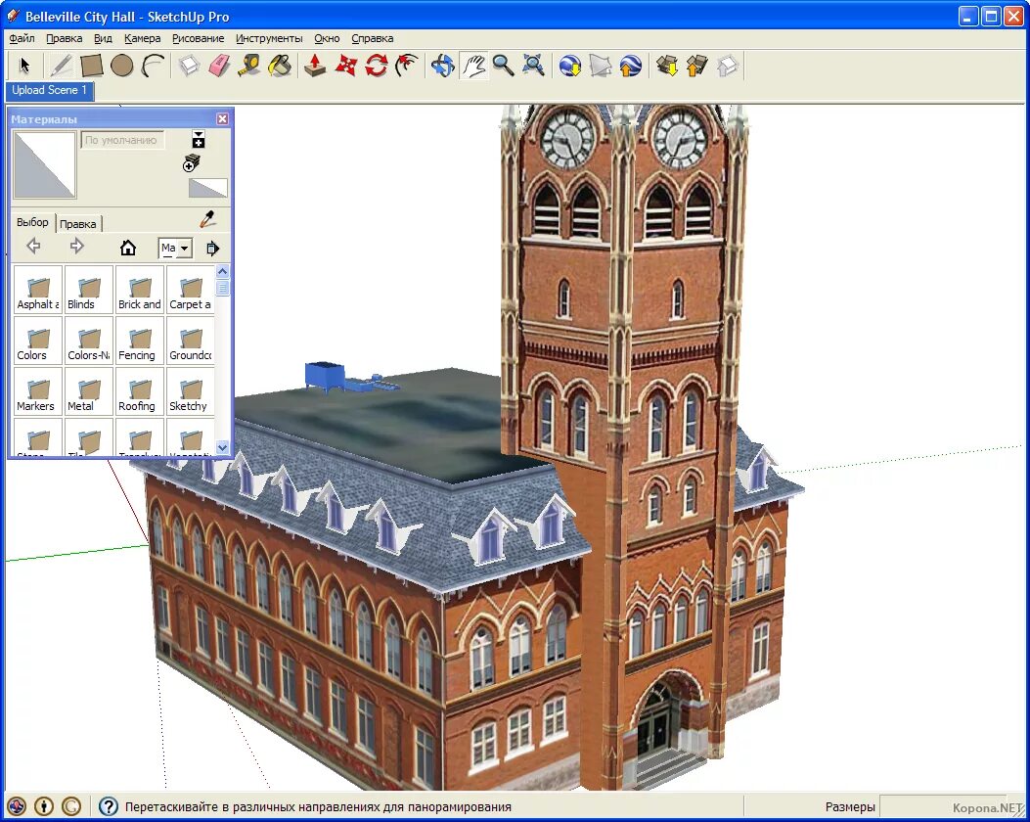Viewport: 1030px width, 822px height.
Task: Click Place Model in Google Earth
Action: coord(631,66)
